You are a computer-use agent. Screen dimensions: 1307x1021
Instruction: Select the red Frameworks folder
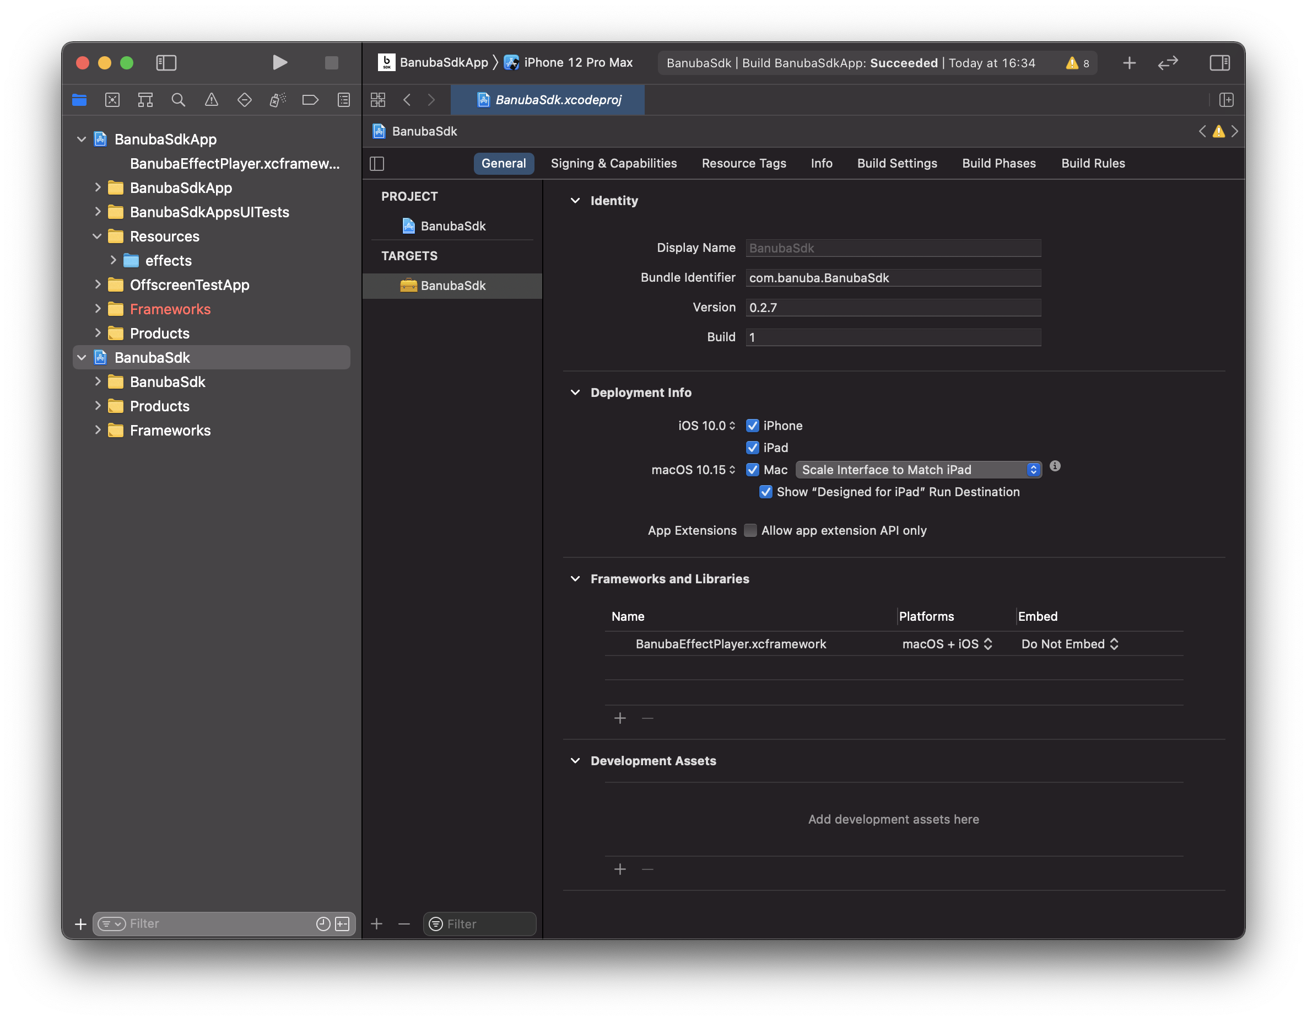click(170, 309)
